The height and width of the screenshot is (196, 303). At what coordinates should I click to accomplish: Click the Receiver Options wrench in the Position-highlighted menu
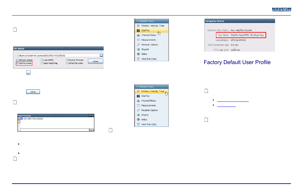[138, 110]
